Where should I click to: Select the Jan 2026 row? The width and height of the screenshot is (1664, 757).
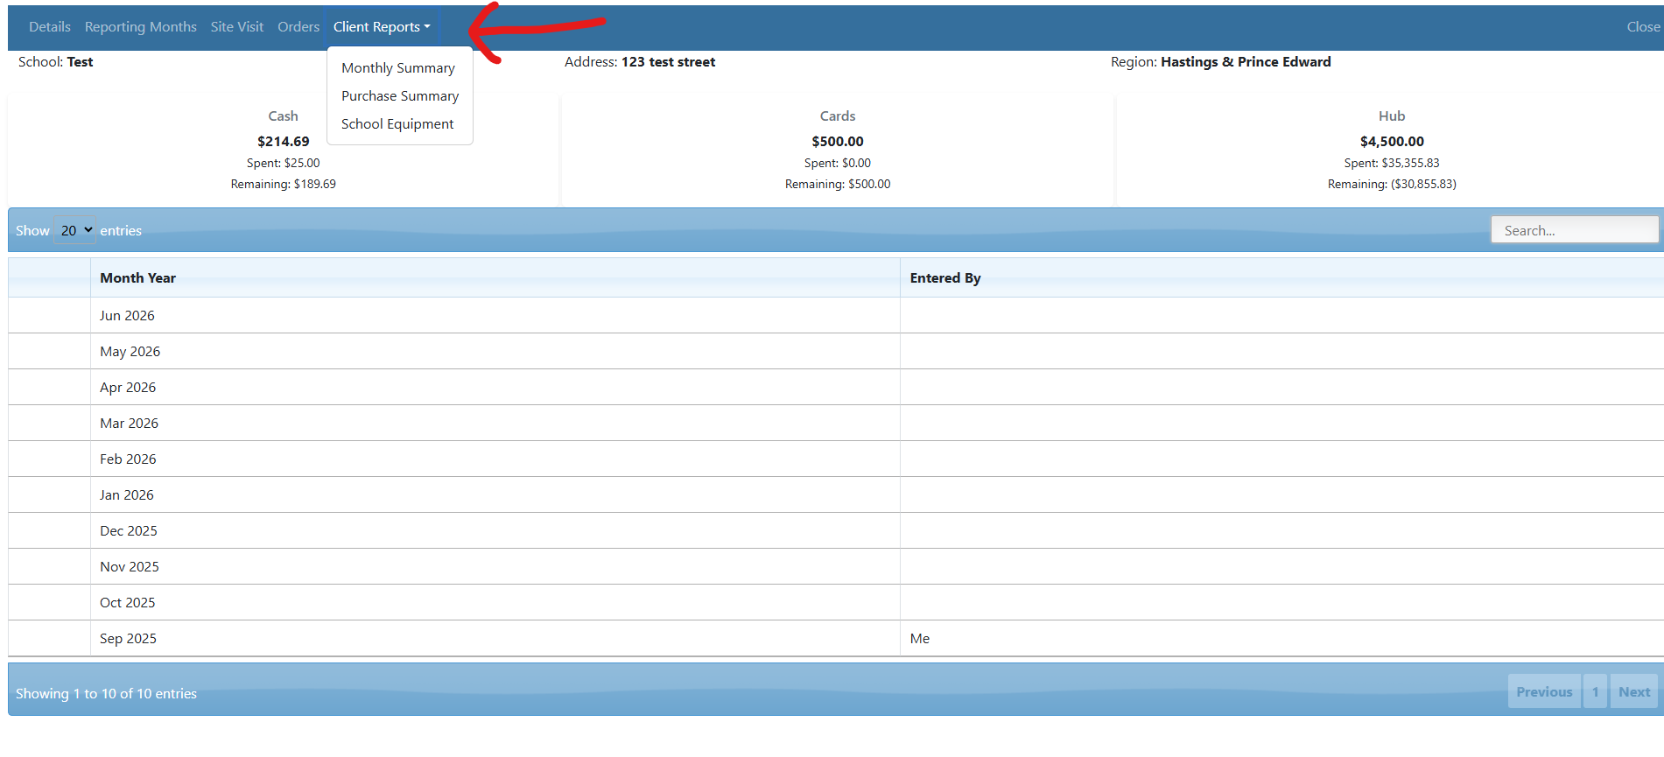[x=127, y=495]
